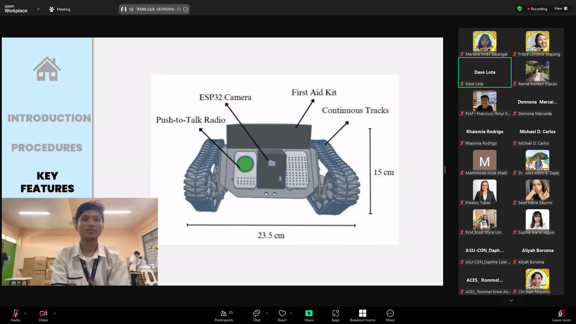Screen dimensions: 576x324
Task: Click the green encryption shield icon
Action: [x=520, y=9]
